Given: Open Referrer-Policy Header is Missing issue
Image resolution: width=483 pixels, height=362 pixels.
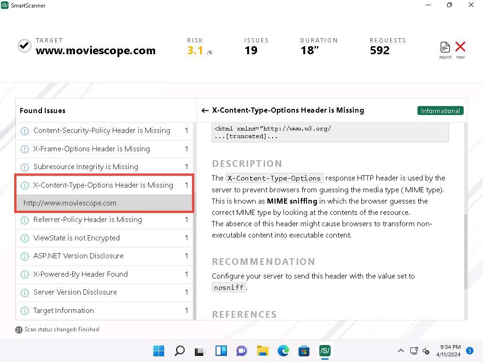Looking at the screenshot, I should pyautogui.click(x=87, y=220).
